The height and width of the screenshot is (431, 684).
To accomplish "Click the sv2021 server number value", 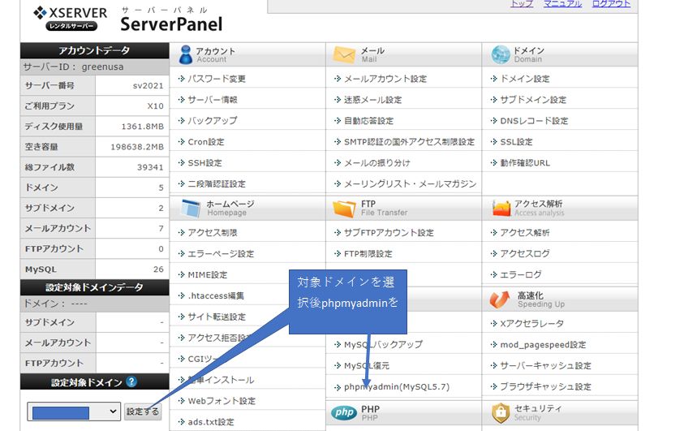I will 148,85.
